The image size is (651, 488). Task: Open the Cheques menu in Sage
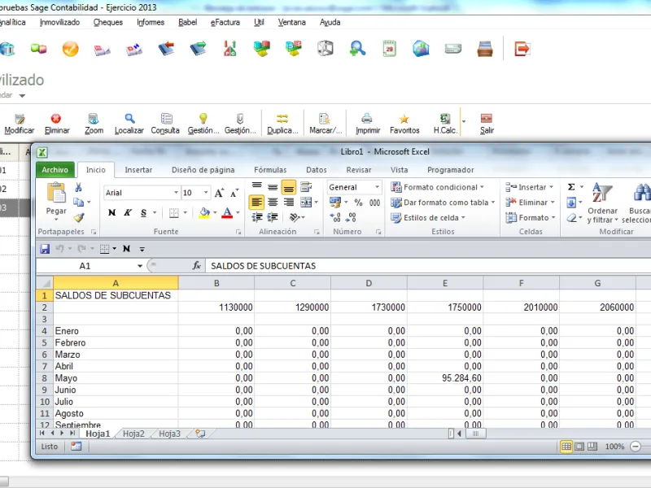pyautogui.click(x=108, y=23)
